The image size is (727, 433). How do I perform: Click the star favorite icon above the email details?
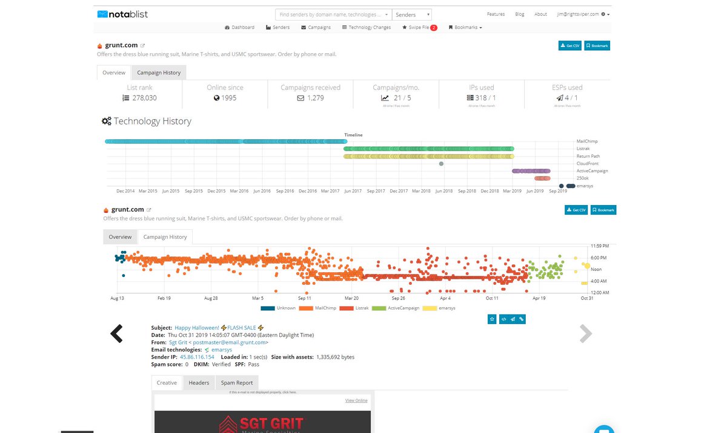click(492, 318)
